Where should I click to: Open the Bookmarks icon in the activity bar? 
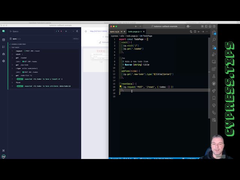tap(214, 98)
